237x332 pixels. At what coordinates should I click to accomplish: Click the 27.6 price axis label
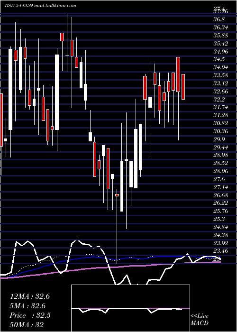pos(219,179)
